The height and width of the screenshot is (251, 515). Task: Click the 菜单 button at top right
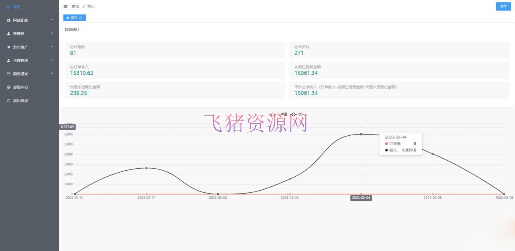pyautogui.click(x=503, y=6)
